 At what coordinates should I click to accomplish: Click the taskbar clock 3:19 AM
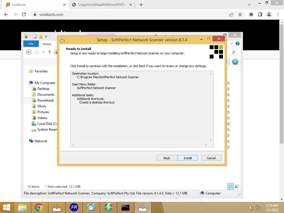272,206
